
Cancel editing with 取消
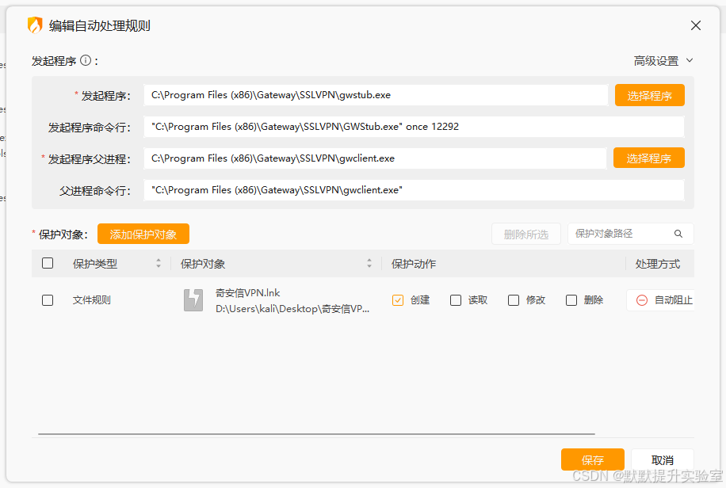coord(662,459)
